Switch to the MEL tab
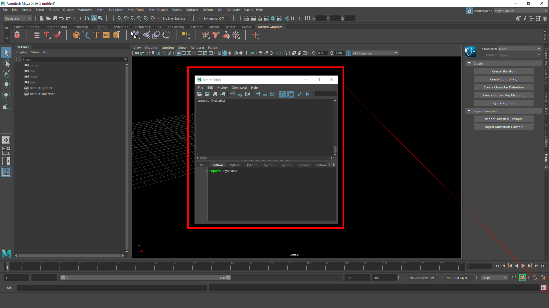This screenshot has height=308, width=549. coord(203,165)
